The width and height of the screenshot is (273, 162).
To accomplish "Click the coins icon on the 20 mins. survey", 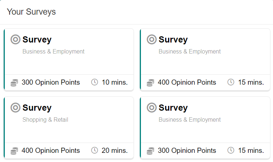I will (14, 151).
